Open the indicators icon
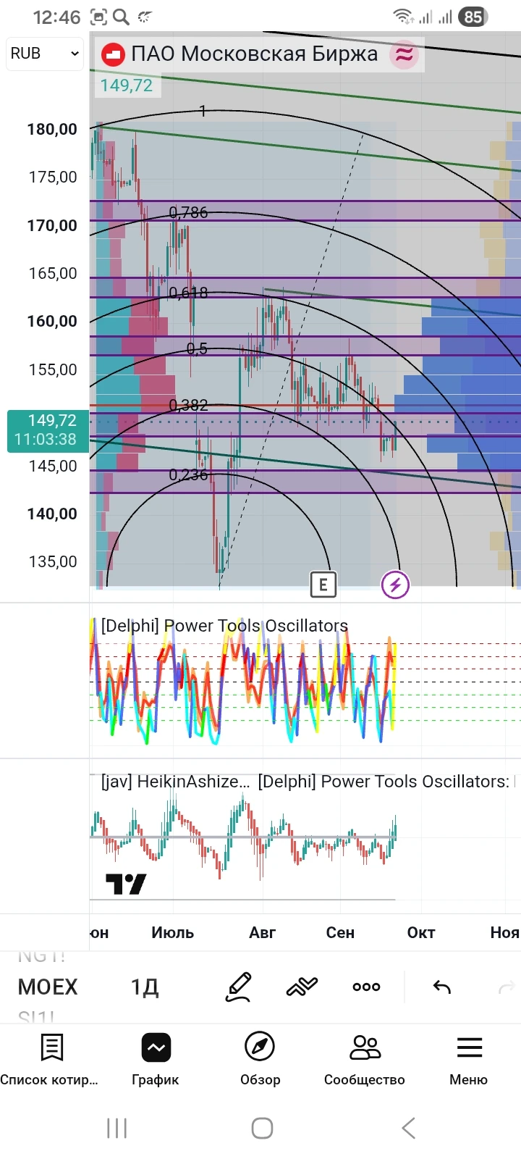The height and width of the screenshot is (1159, 521). tap(302, 987)
